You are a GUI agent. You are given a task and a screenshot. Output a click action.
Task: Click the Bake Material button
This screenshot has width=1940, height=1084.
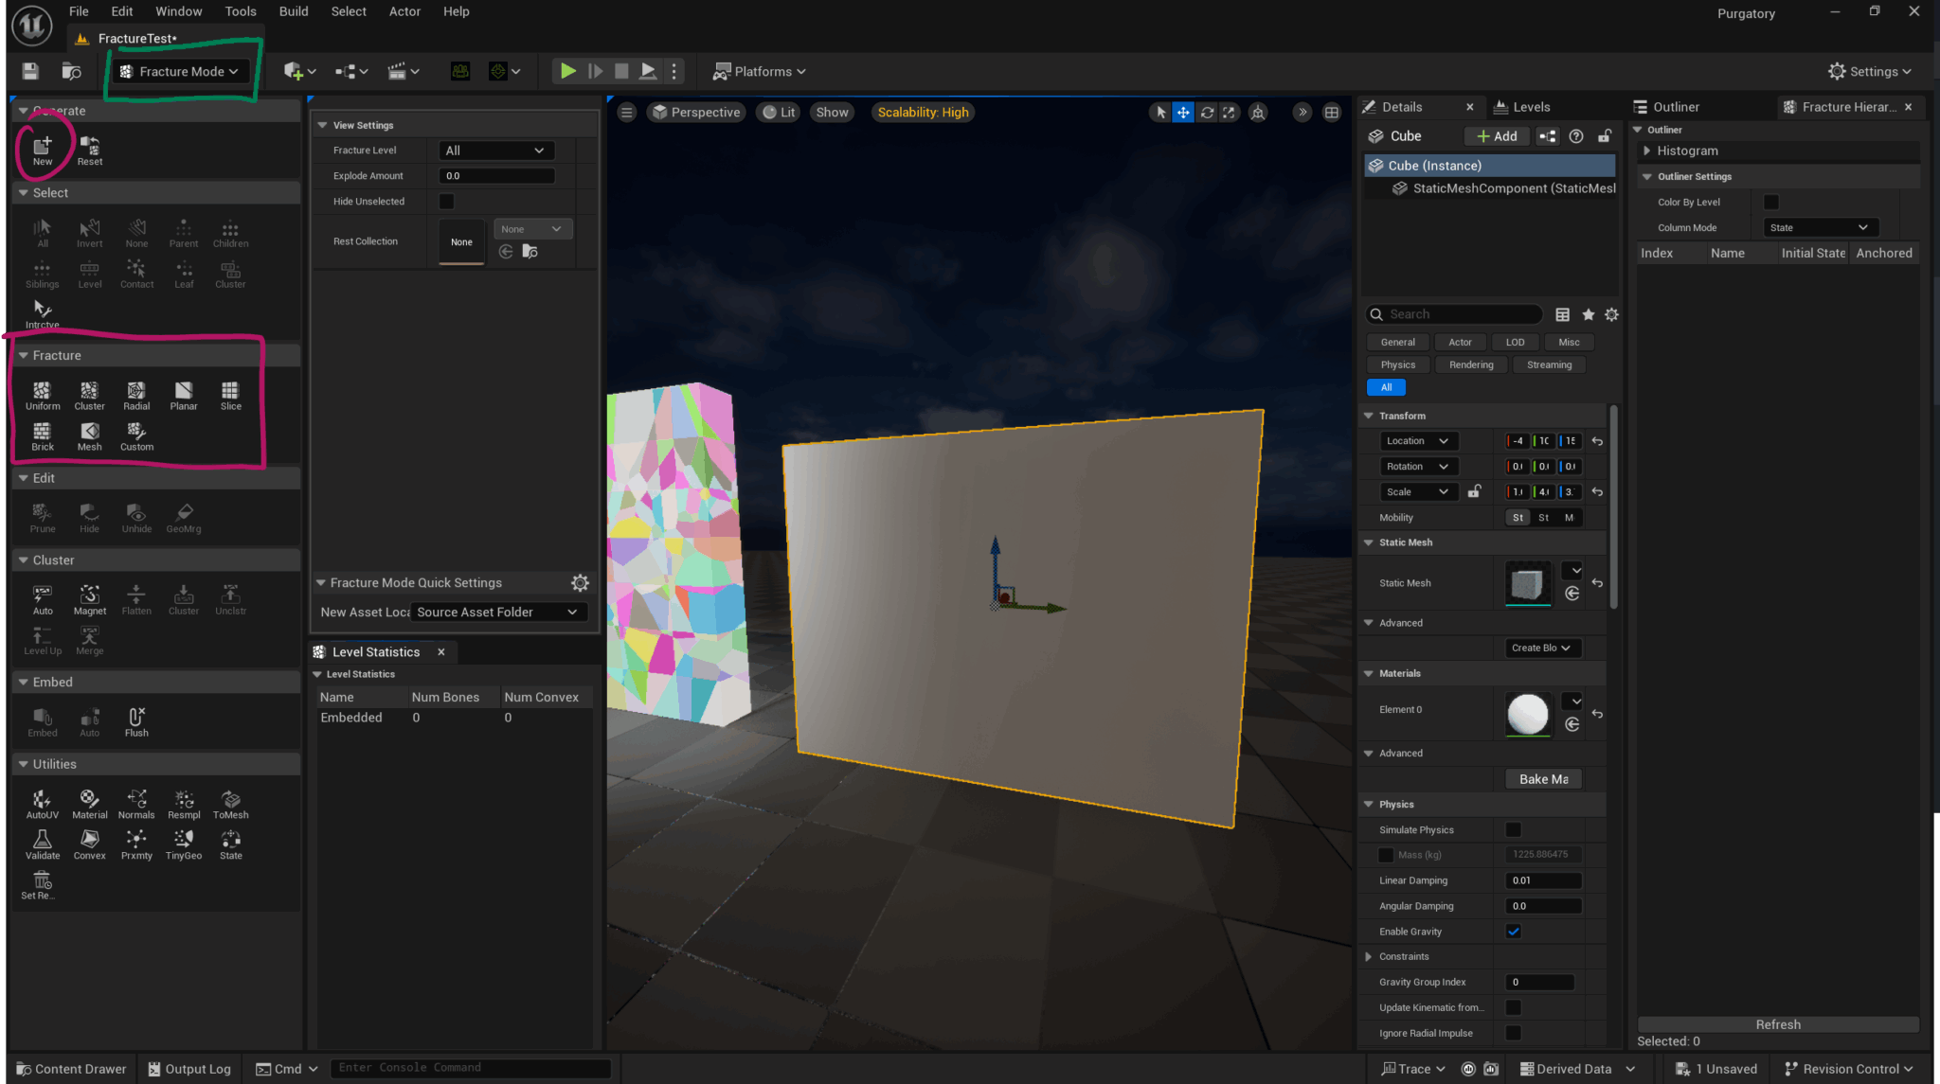pyautogui.click(x=1543, y=778)
